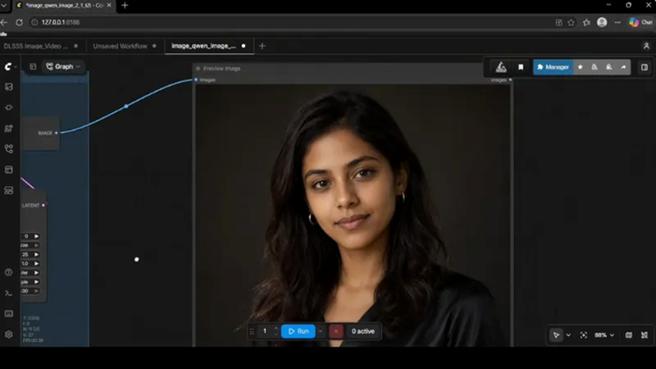
Task: Reload the page with the browser refresh icon
Action: 19,22
